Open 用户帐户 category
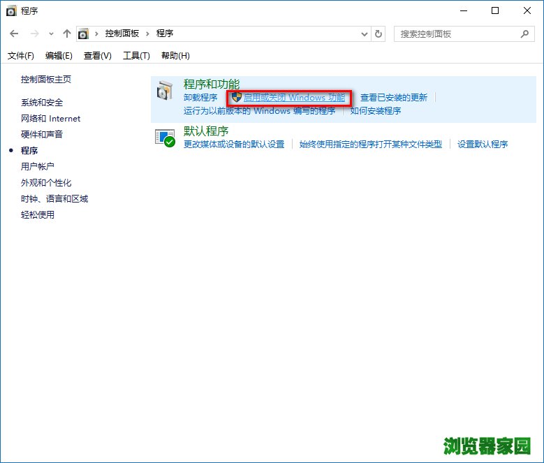The height and width of the screenshot is (463, 544). point(38,166)
